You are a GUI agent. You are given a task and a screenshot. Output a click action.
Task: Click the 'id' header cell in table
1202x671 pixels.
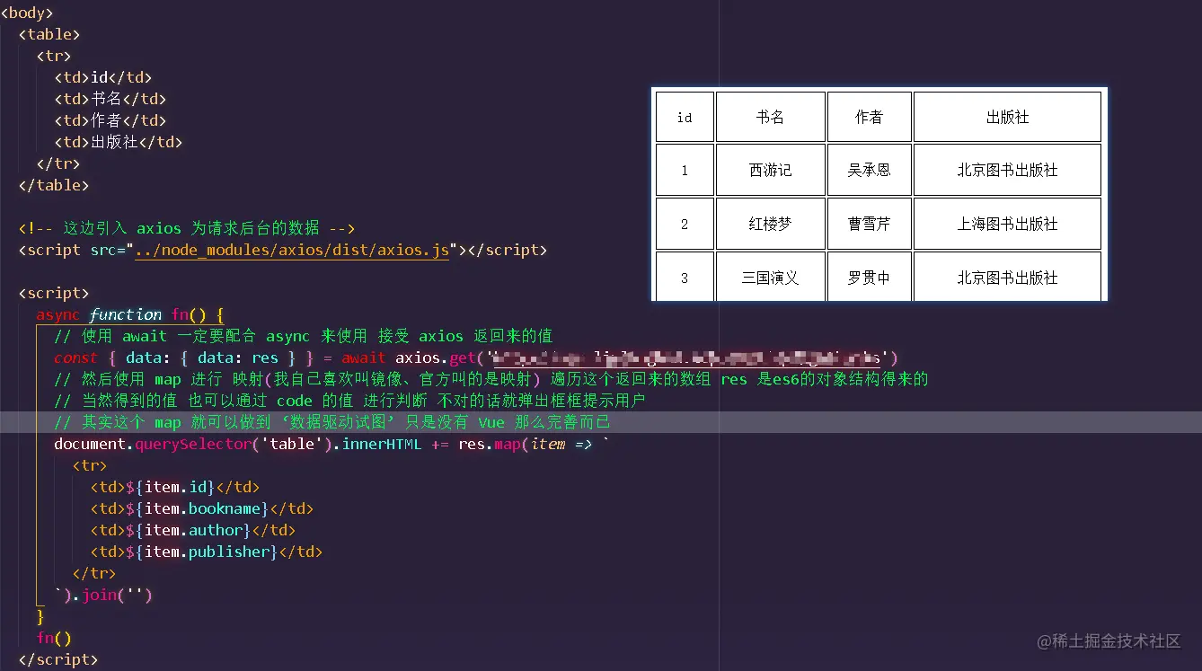(x=685, y=117)
